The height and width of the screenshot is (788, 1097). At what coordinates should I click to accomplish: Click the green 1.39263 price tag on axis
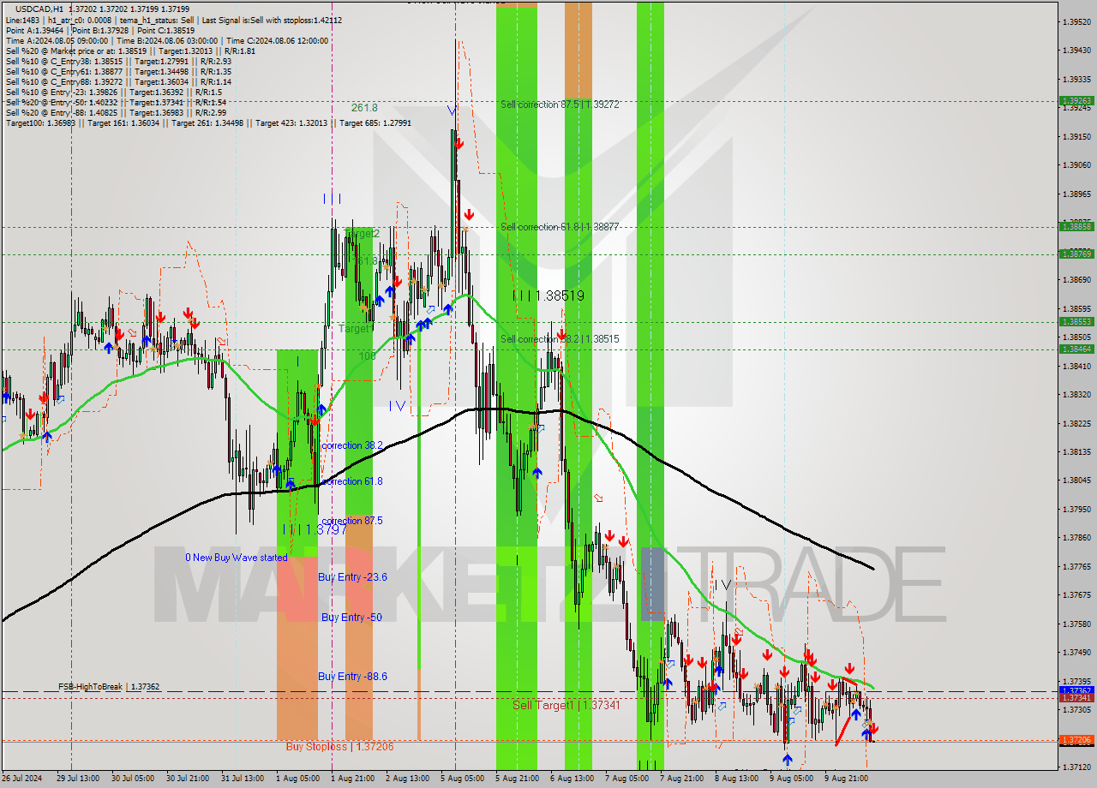click(x=1076, y=100)
